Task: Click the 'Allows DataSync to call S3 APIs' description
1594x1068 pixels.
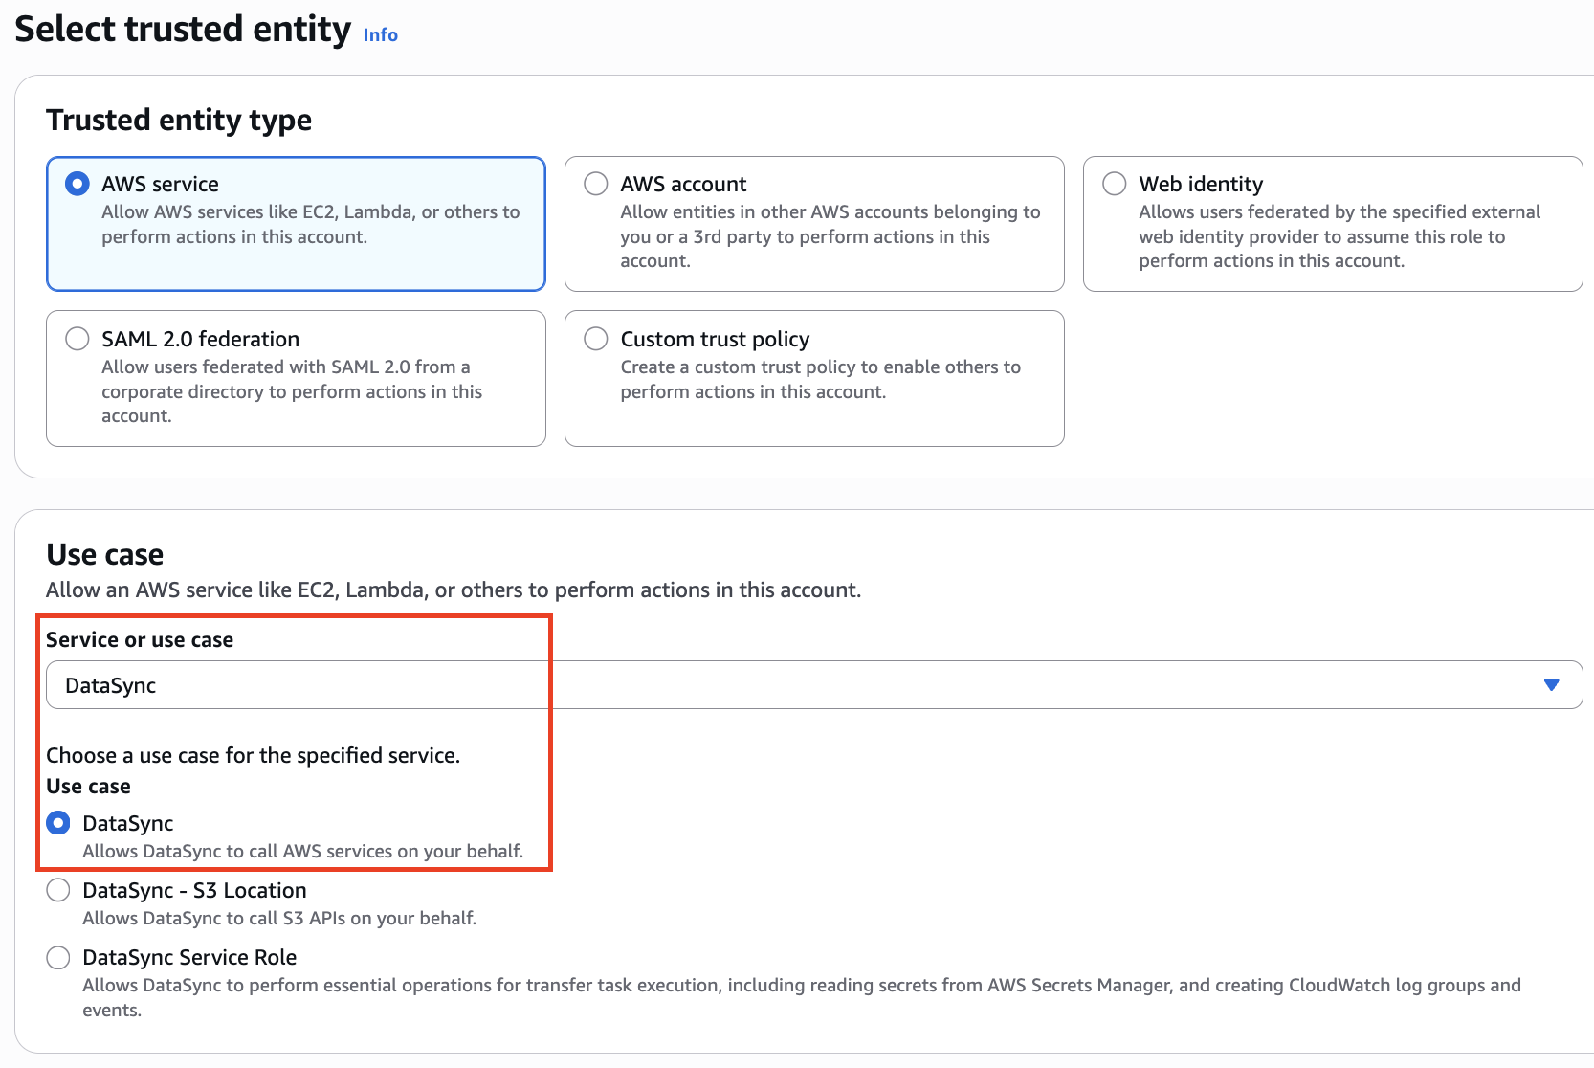Action: [279, 919]
